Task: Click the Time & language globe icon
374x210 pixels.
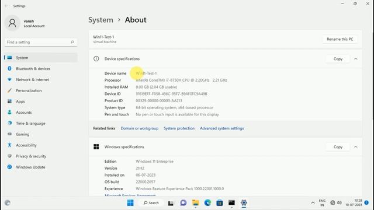Action: point(9,123)
